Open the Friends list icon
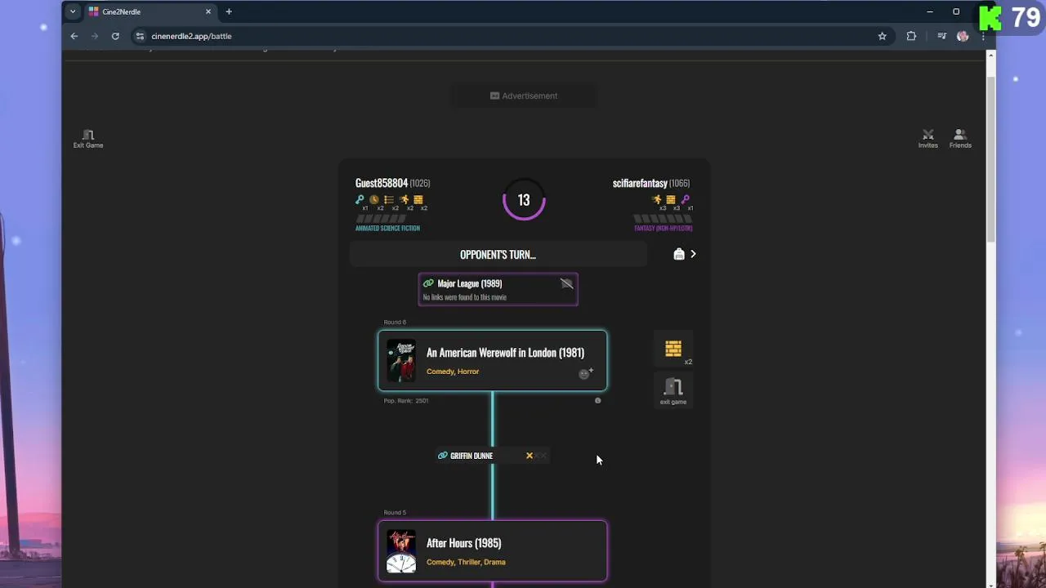This screenshot has height=588, width=1046. pyautogui.click(x=960, y=135)
